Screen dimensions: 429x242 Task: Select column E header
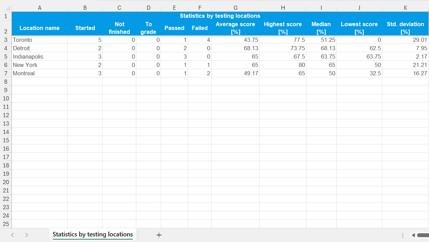pyautogui.click(x=174, y=8)
